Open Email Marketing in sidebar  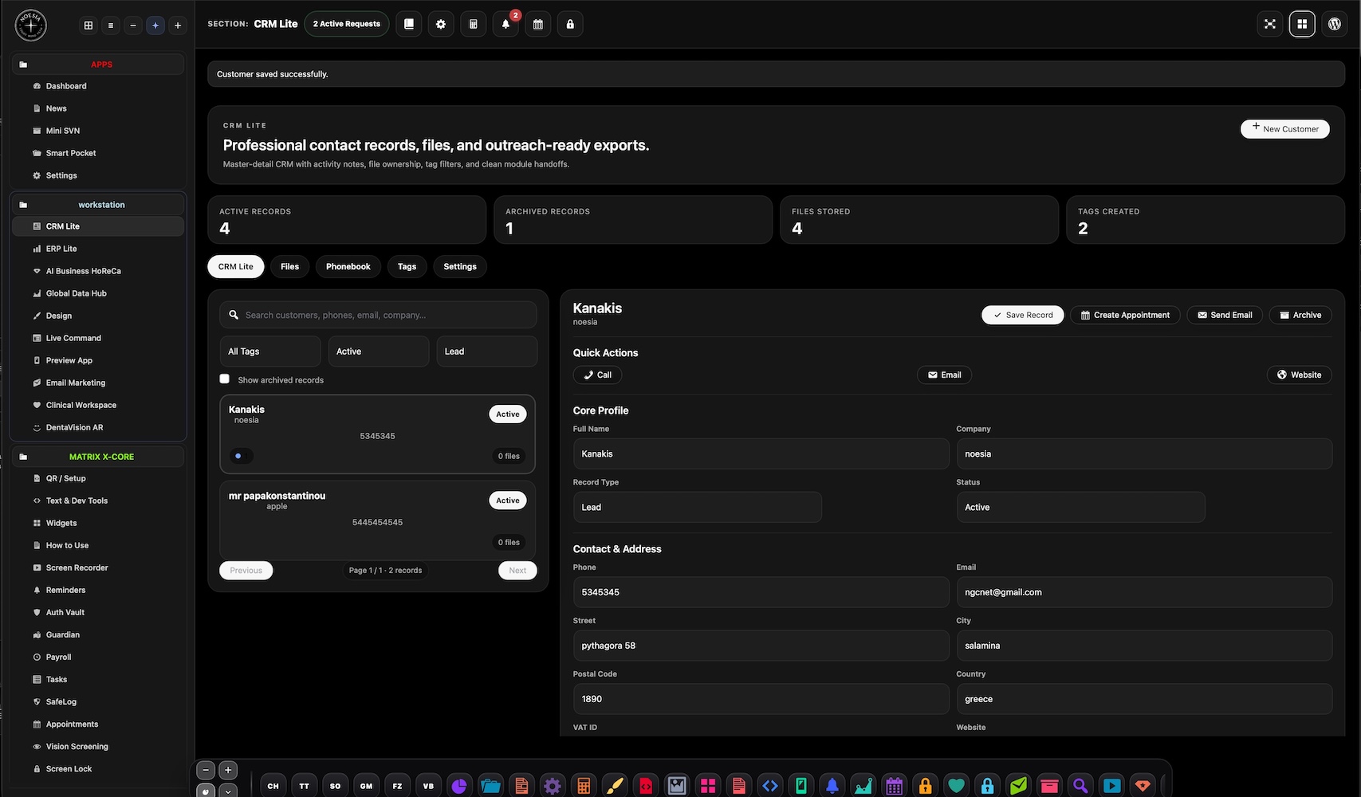point(99,383)
